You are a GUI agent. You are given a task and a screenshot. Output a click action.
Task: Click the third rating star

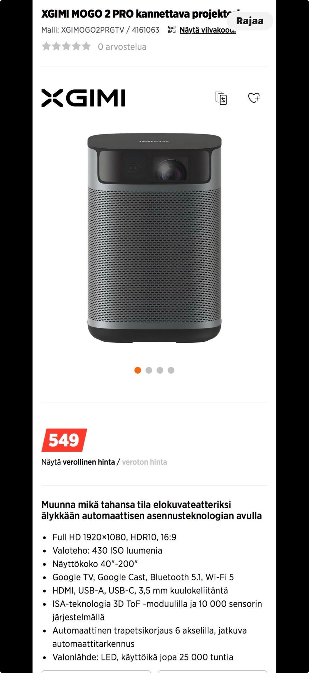pos(66,46)
